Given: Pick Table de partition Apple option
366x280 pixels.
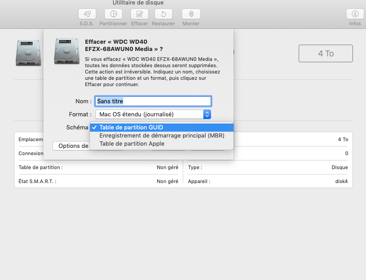Looking at the screenshot, I should point(161,144).
